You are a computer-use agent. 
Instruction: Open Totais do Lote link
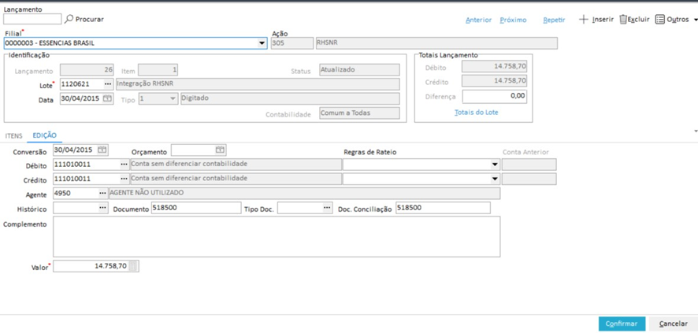click(x=477, y=113)
